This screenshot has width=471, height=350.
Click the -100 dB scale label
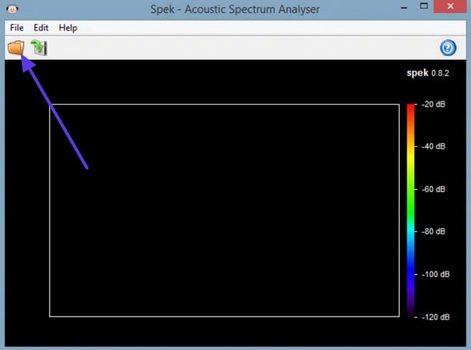click(x=435, y=275)
